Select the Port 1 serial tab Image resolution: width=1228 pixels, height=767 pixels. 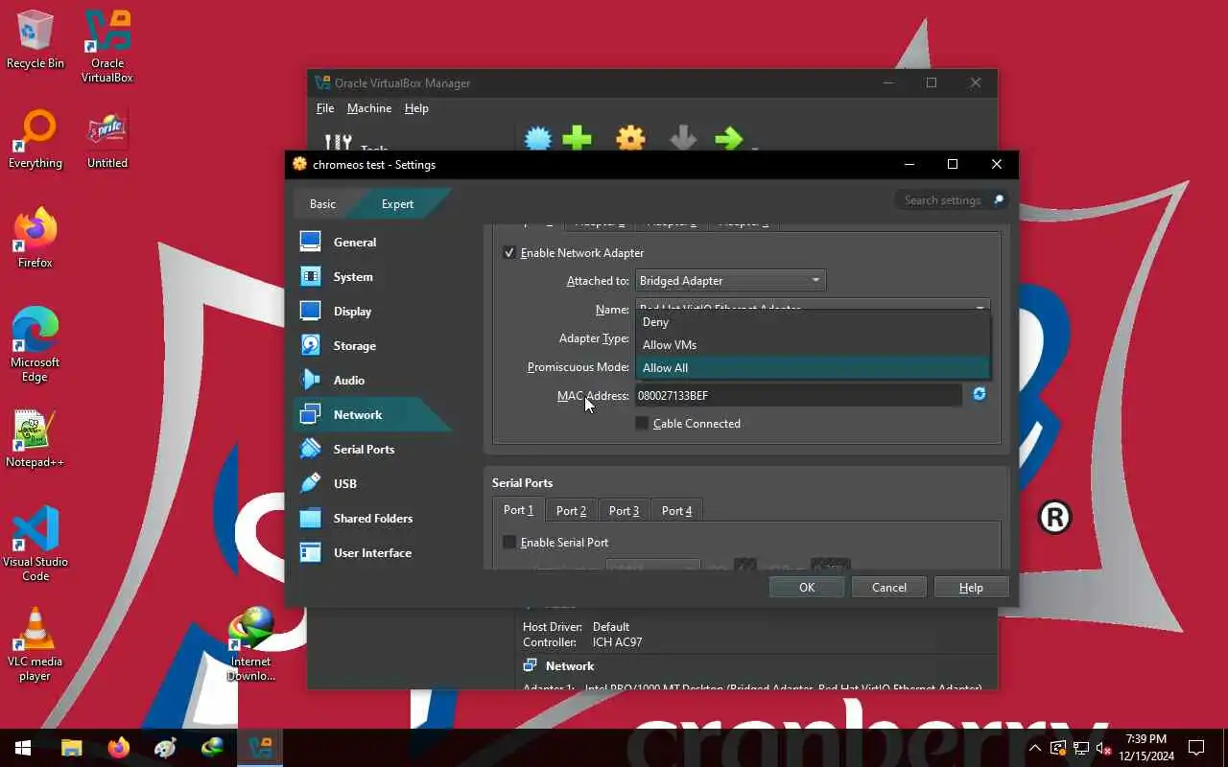pyautogui.click(x=518, y=510)
